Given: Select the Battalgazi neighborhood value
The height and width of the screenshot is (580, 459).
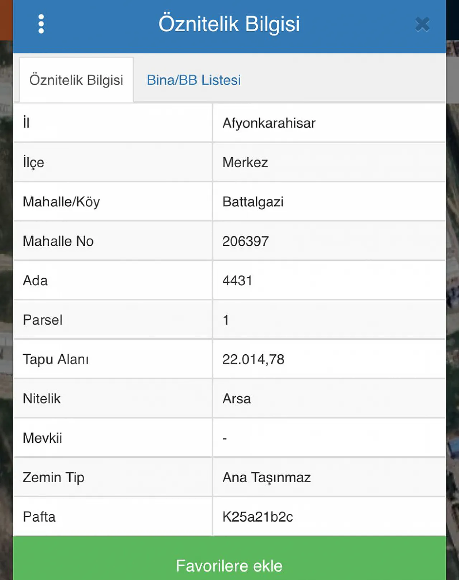Looking at the screenshot, I should [253, 202].
